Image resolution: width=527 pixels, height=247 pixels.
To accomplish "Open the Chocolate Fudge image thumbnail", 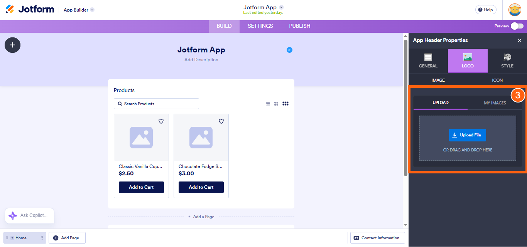I will [x=201, y=138].
